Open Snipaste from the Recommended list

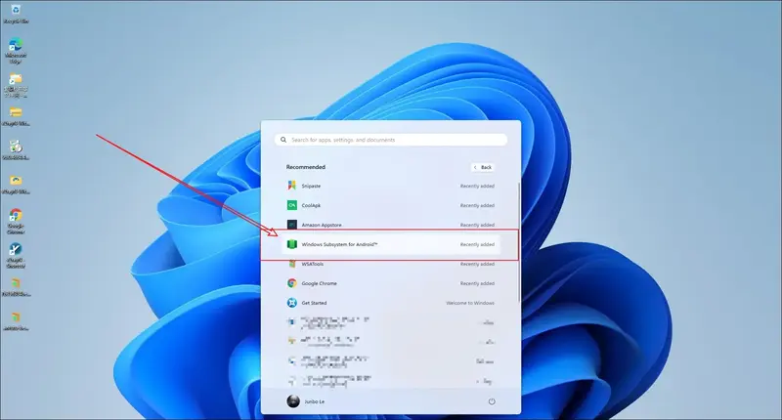click(310, 185)
